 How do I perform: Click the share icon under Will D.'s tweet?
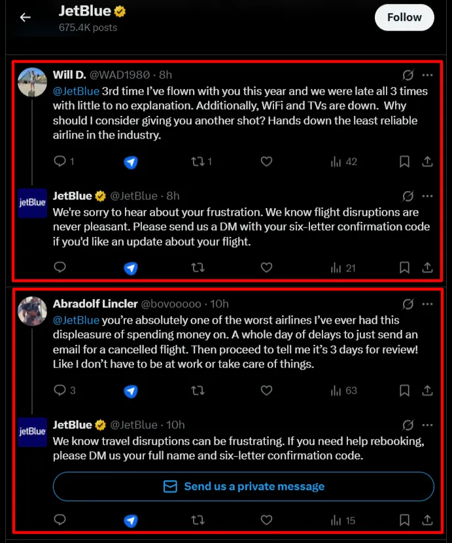point(428,161)
